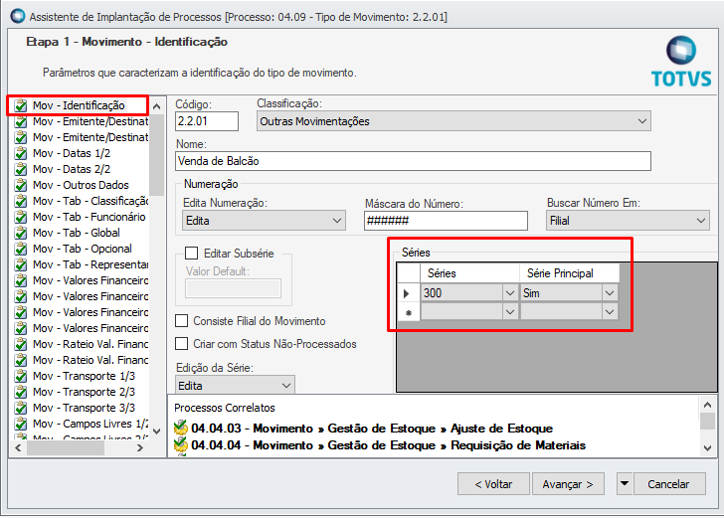Expand the Série Principal dropdown showing Sim

tap(610, 293)
